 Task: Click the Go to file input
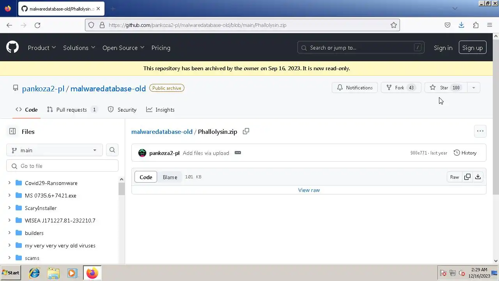(62, 166)
